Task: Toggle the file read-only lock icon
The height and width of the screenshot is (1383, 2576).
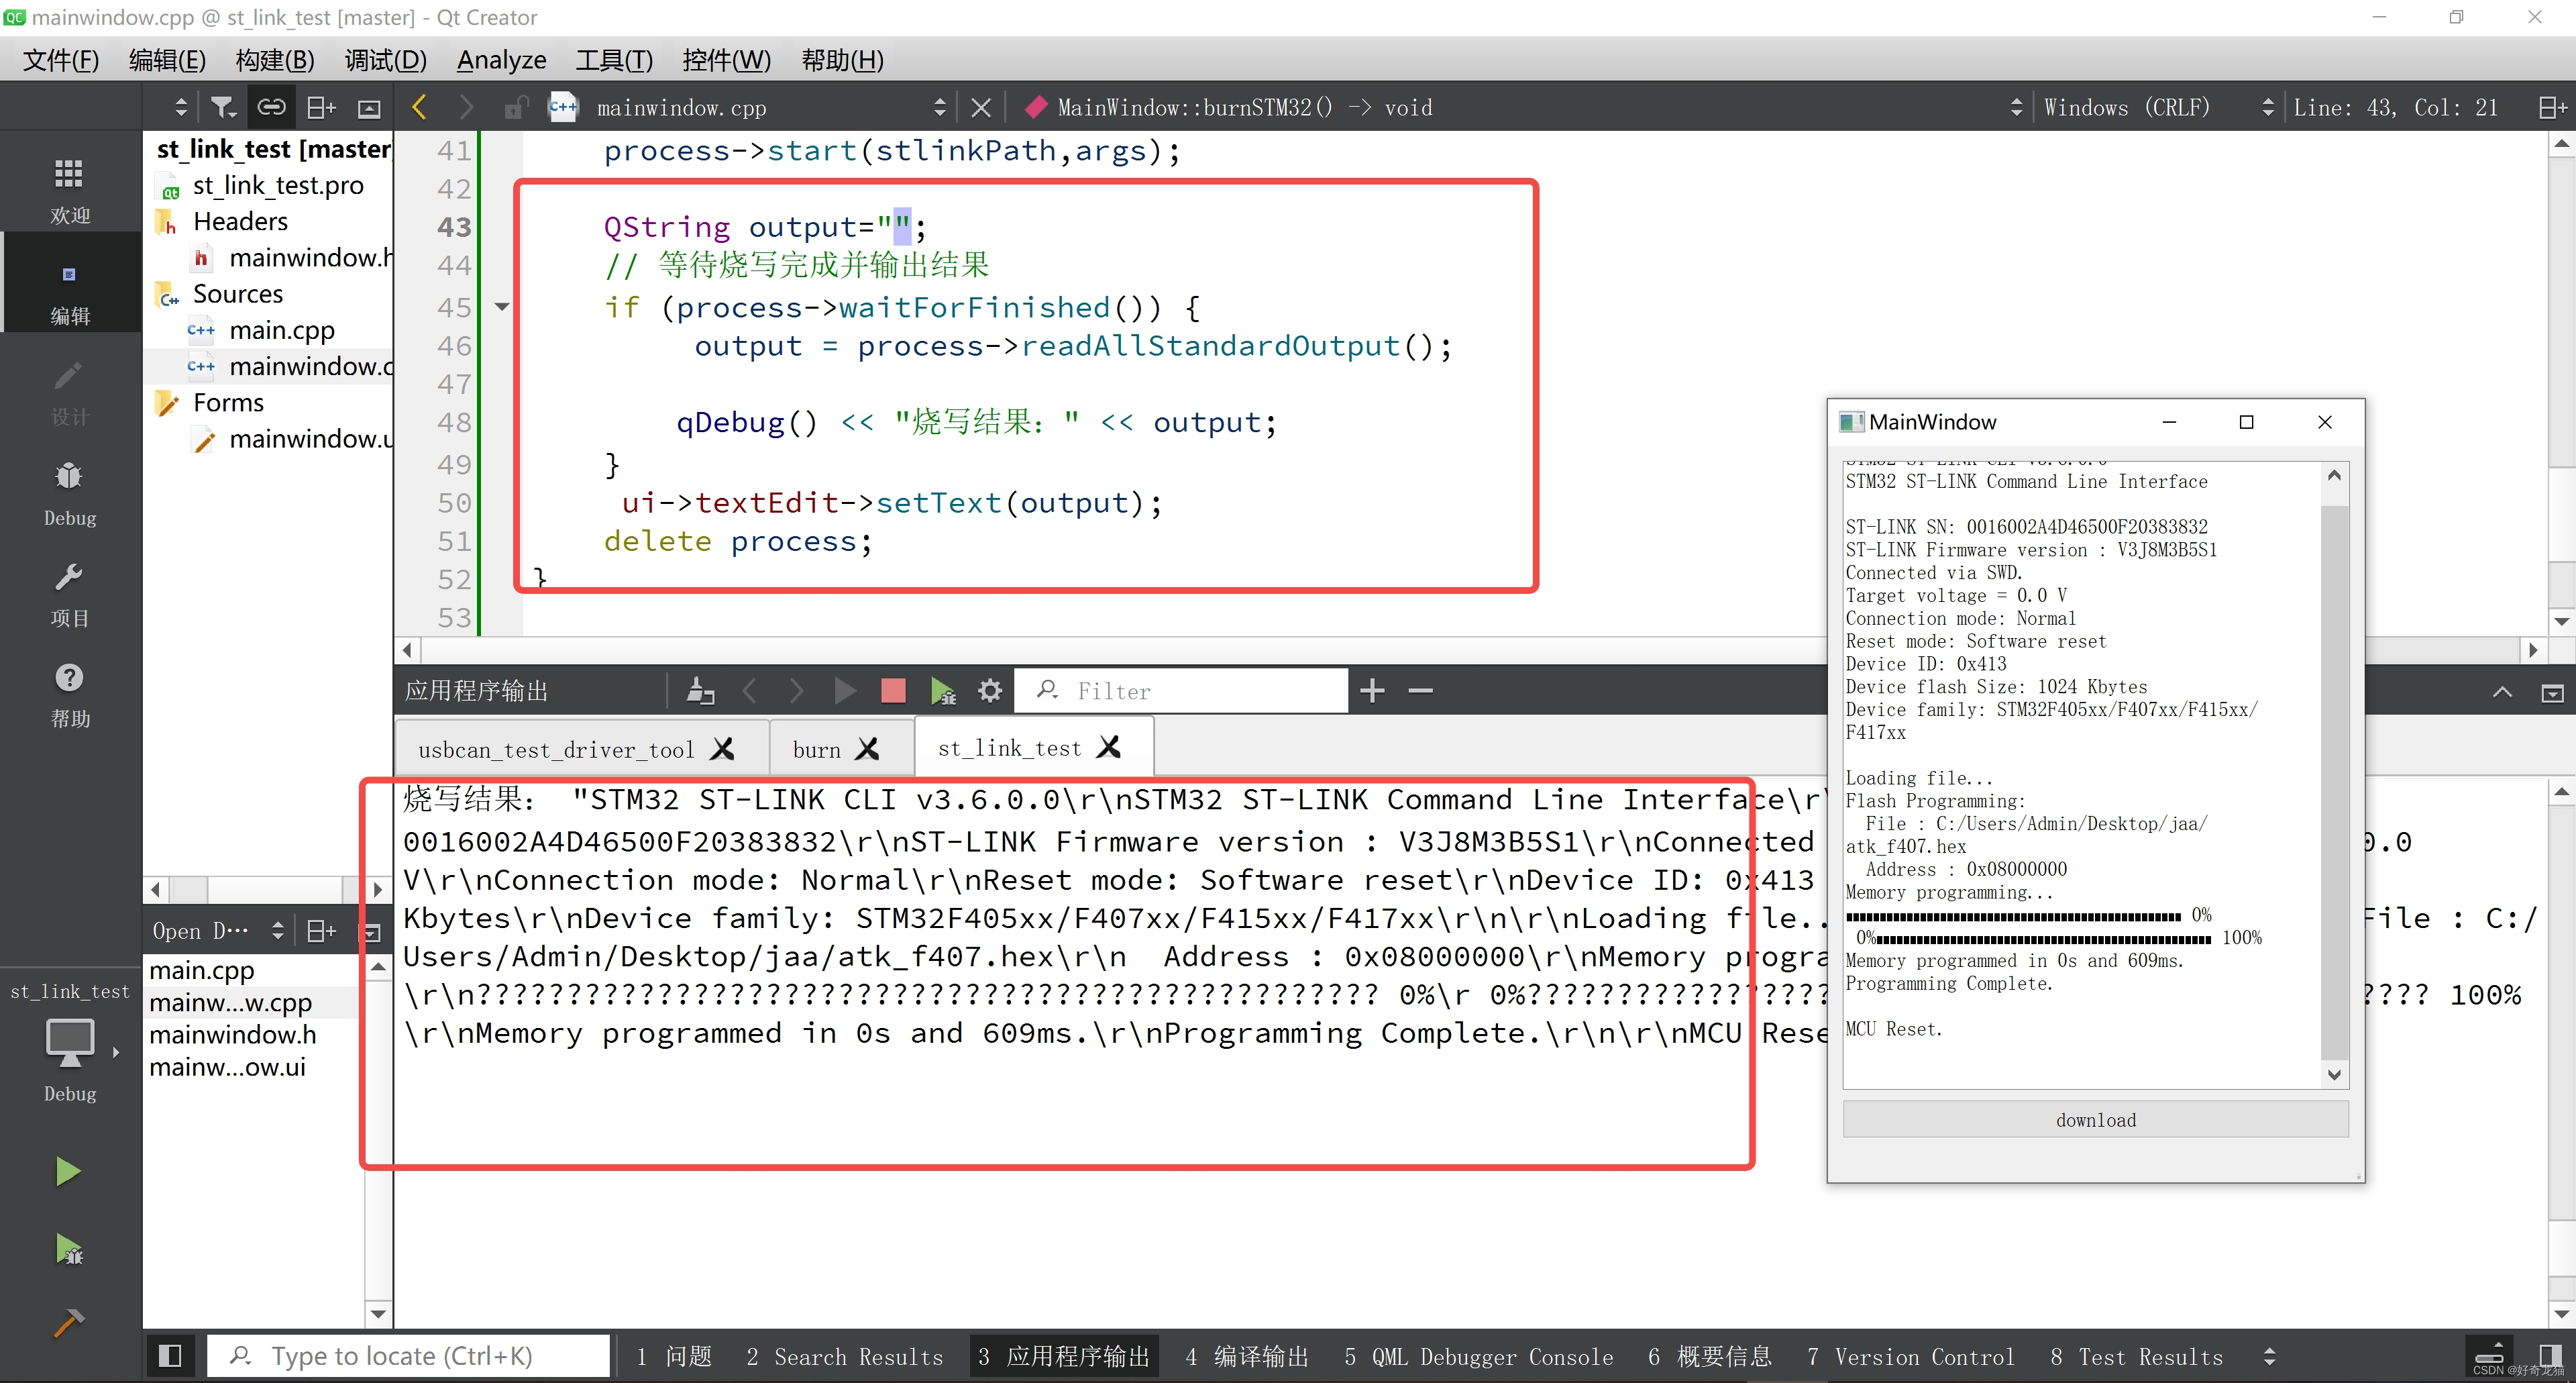Action: tap(515, 107)
